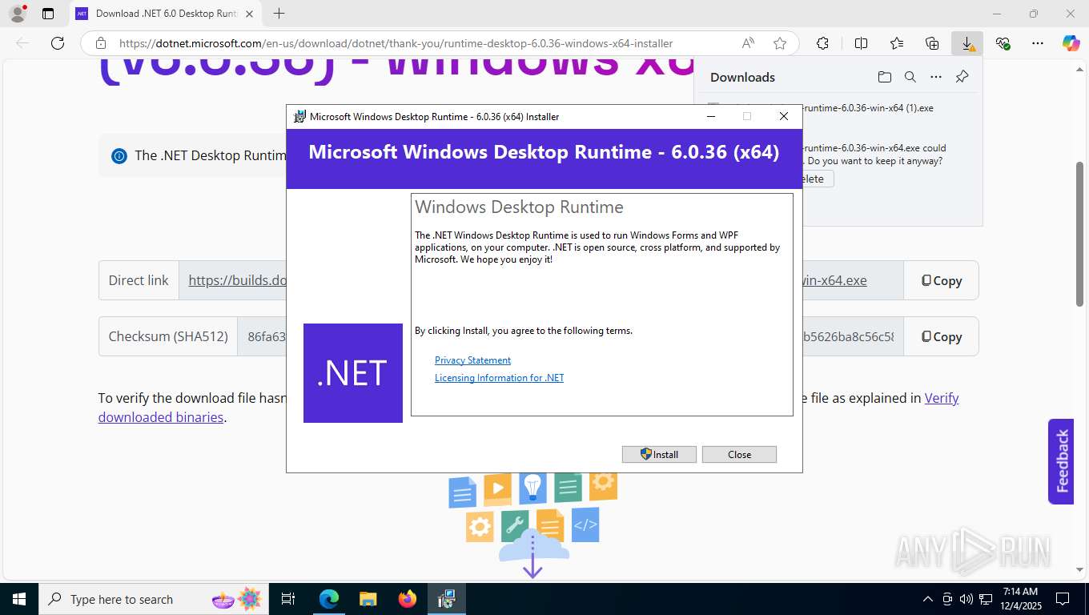This screenshot has height=615, width=1089.
Task: Open the Edge profile icon
Action: pos(17,14)
